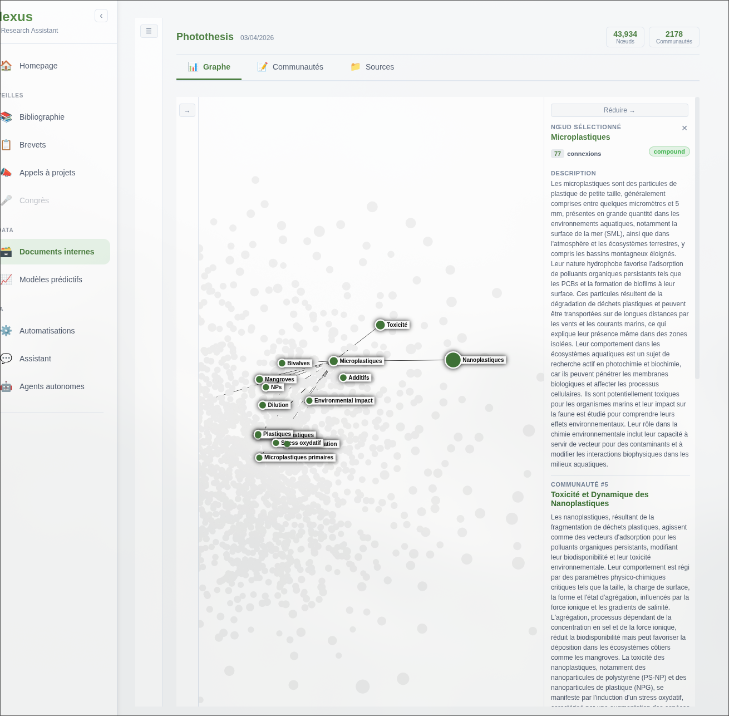Select the Toxicité node in the graph
Viewport: 729px width, 716px height.
380,325
